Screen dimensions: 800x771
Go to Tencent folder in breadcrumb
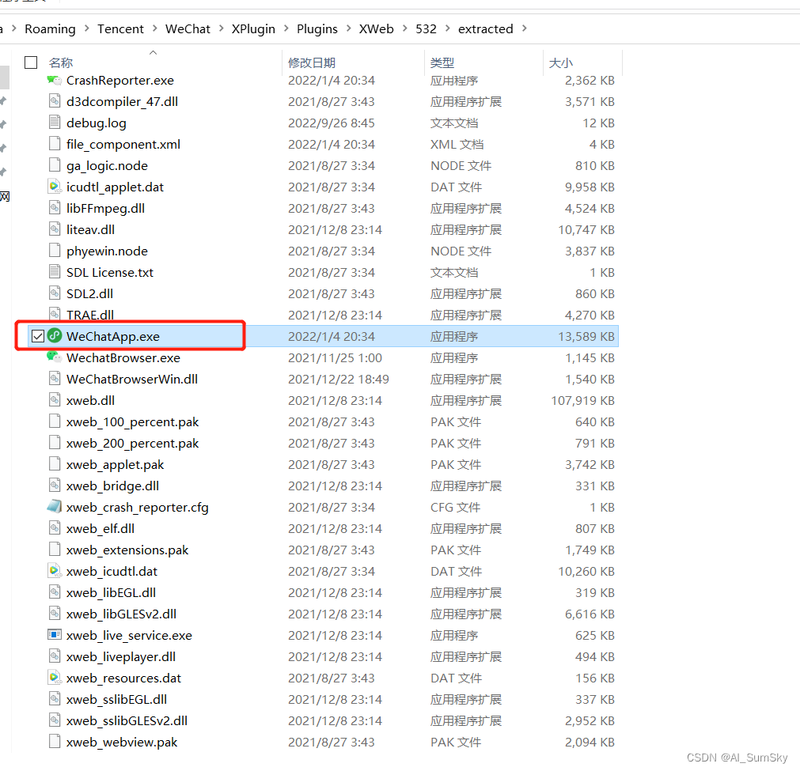(x=120, y=29)
